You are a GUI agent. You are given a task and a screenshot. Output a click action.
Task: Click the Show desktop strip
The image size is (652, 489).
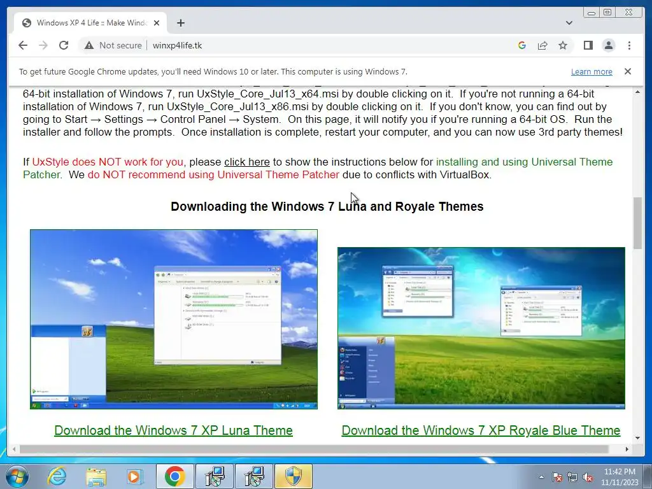[x=648, y=476]
